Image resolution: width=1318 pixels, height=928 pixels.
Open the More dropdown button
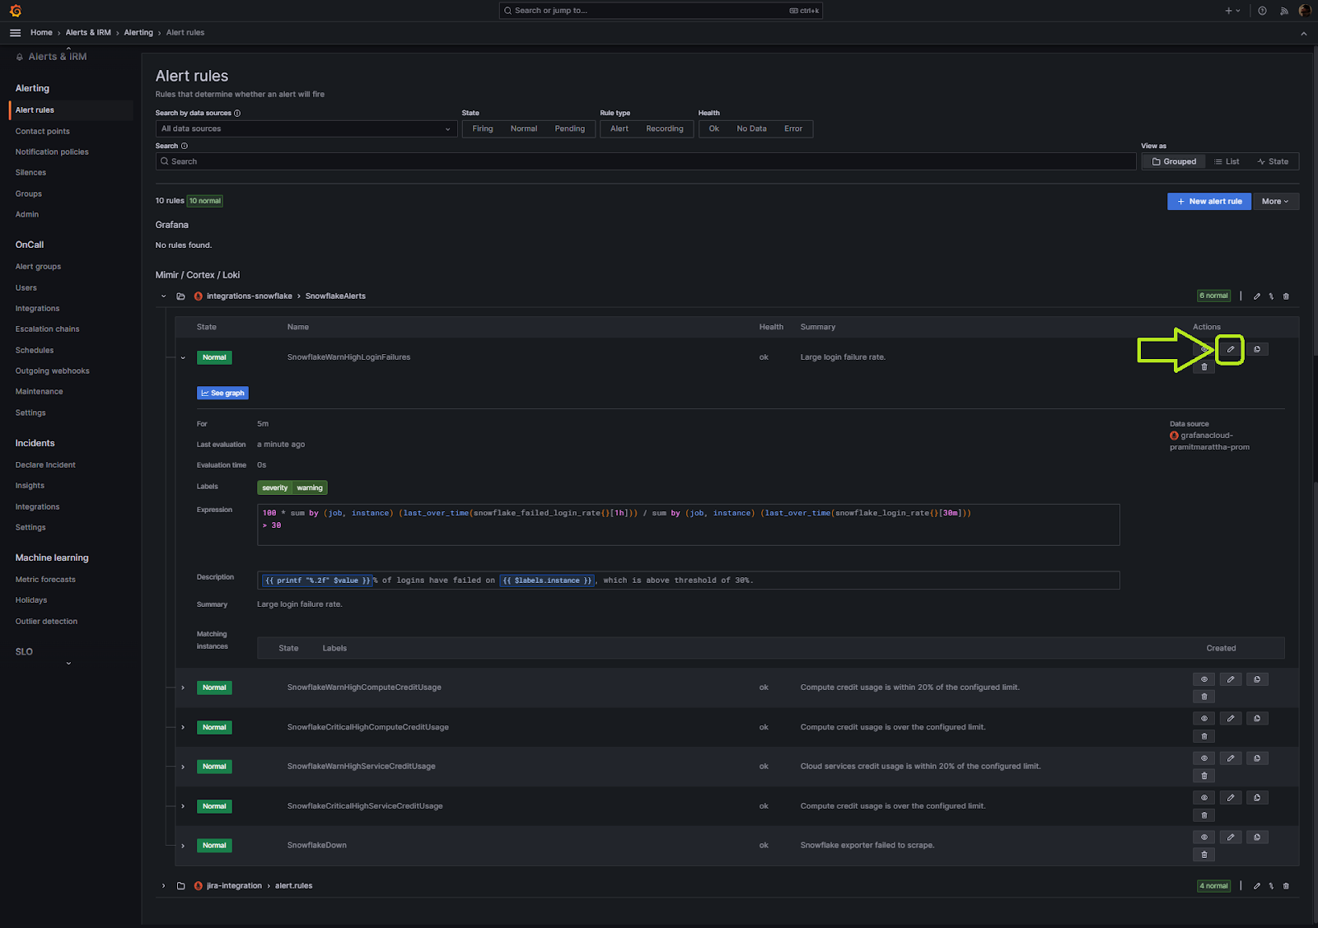click(1276, 202)
